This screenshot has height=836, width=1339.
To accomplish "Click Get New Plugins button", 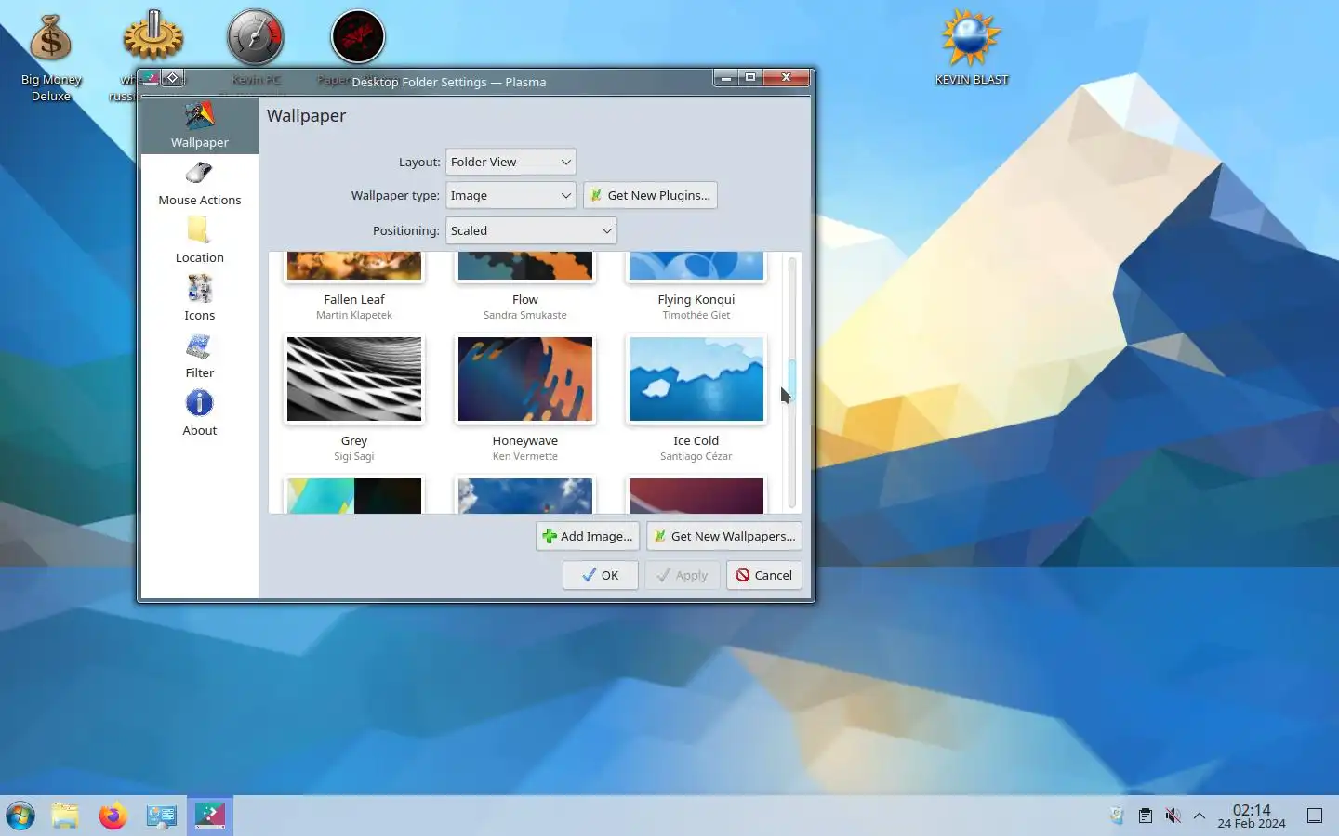I will click(650, 195).
